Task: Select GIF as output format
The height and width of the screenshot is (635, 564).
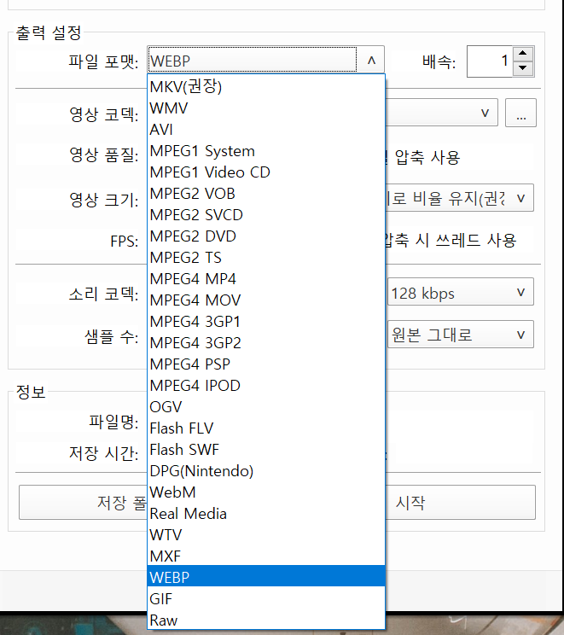Action: coord(266,599)
